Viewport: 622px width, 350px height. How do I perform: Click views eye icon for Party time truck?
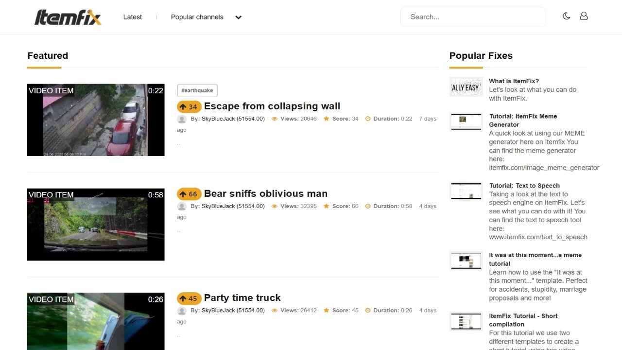(275, 310)
